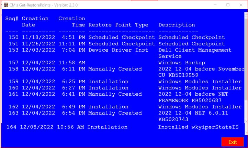Screen dimensions: 248x148
Task: Maximize the Get-RestorePoints window
Action: tap(228, 5)
